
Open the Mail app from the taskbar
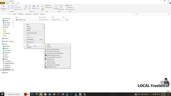[50, 94]
